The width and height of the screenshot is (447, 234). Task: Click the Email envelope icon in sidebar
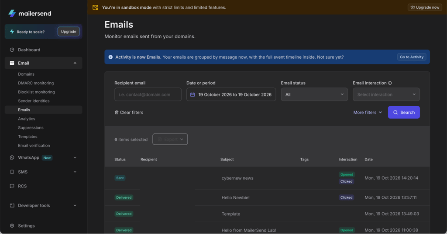(x=12, y=63)
